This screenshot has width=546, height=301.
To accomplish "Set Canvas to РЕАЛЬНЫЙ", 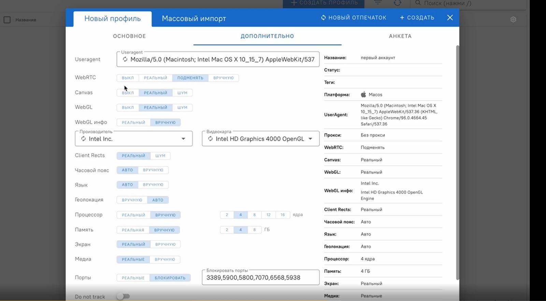I will (x=156, y=93).
